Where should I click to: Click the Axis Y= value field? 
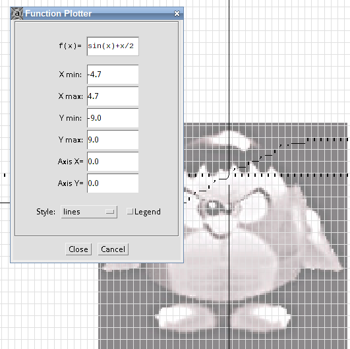(x=113, y=183)
